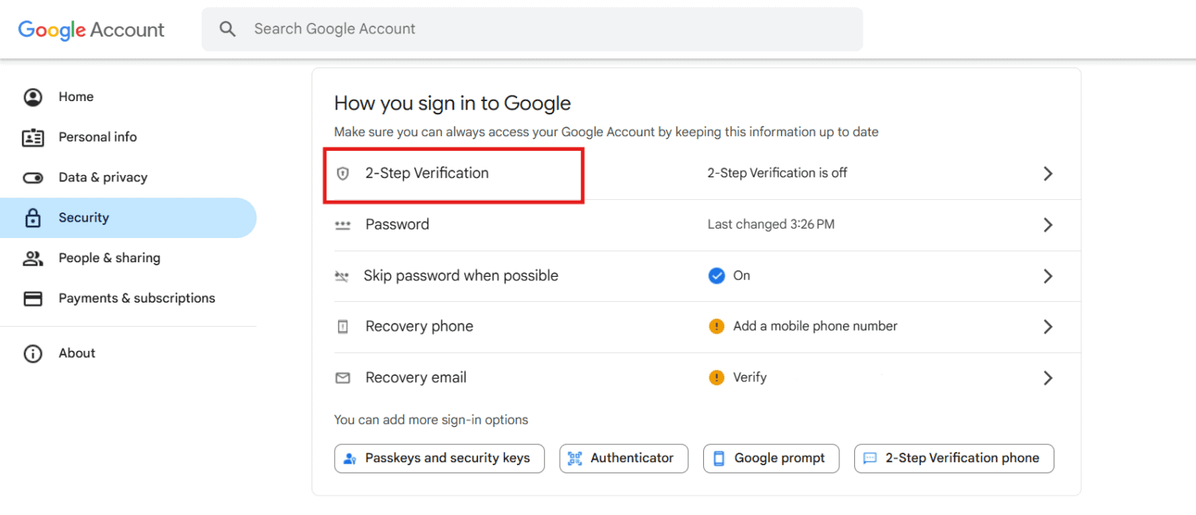Click the Recovery email envelope icon
This screenshot has height=515, width=1196.
click(343, 377)
